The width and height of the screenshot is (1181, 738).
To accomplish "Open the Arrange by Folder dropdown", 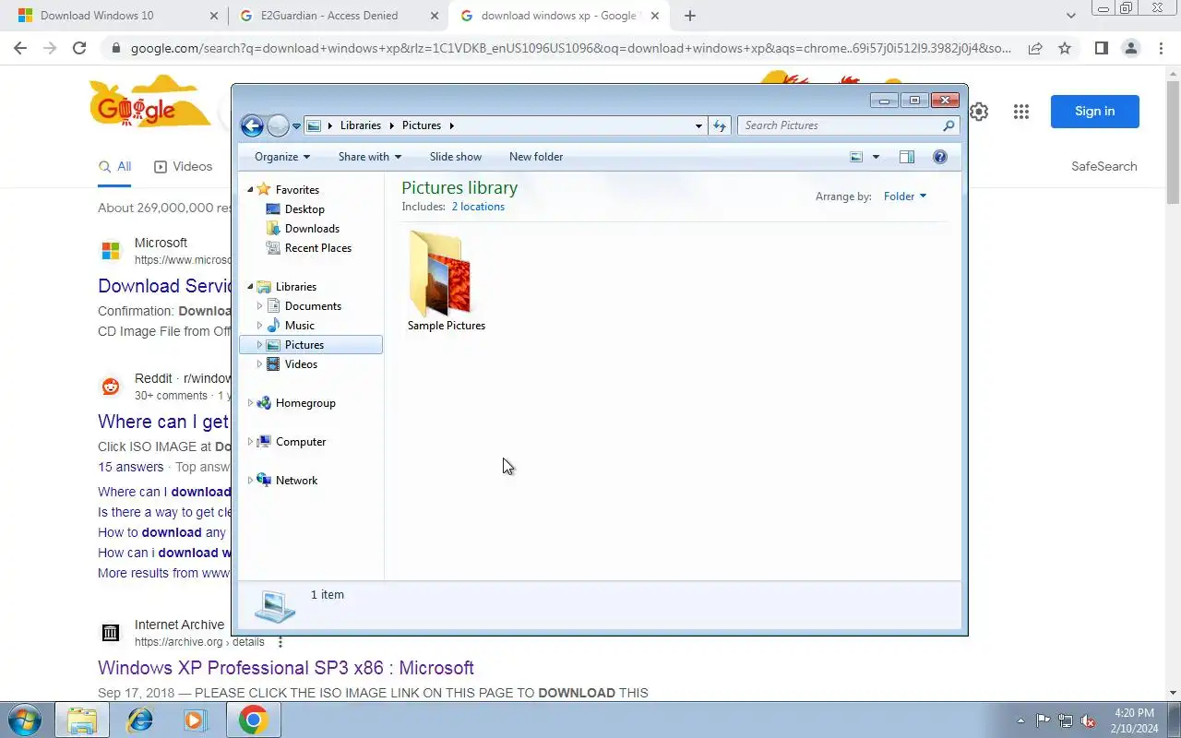I will coord(904,196).
